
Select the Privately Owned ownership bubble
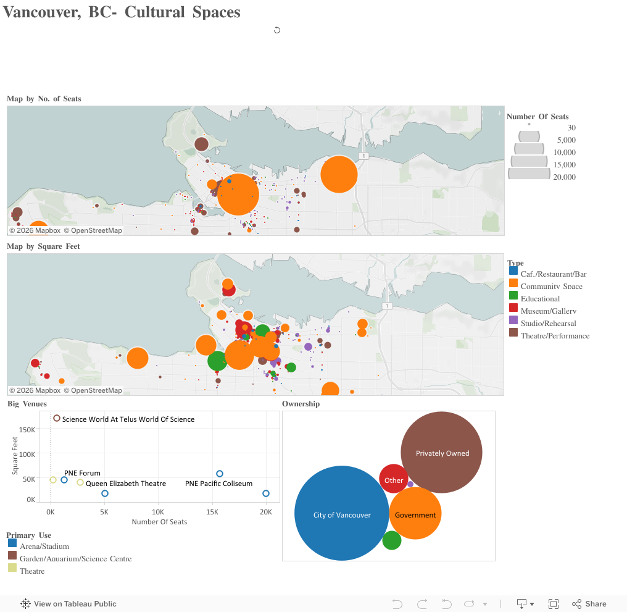click(x=442, y=453)
